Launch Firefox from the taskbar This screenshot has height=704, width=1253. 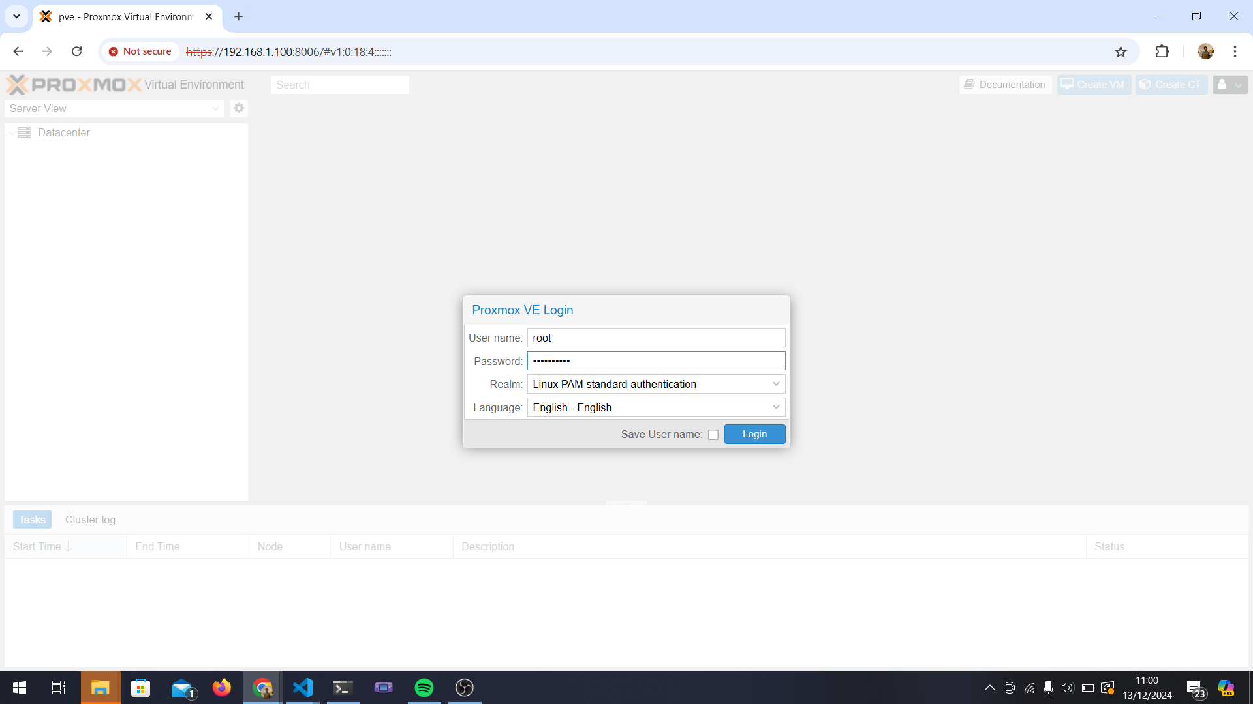pos(222,688)
